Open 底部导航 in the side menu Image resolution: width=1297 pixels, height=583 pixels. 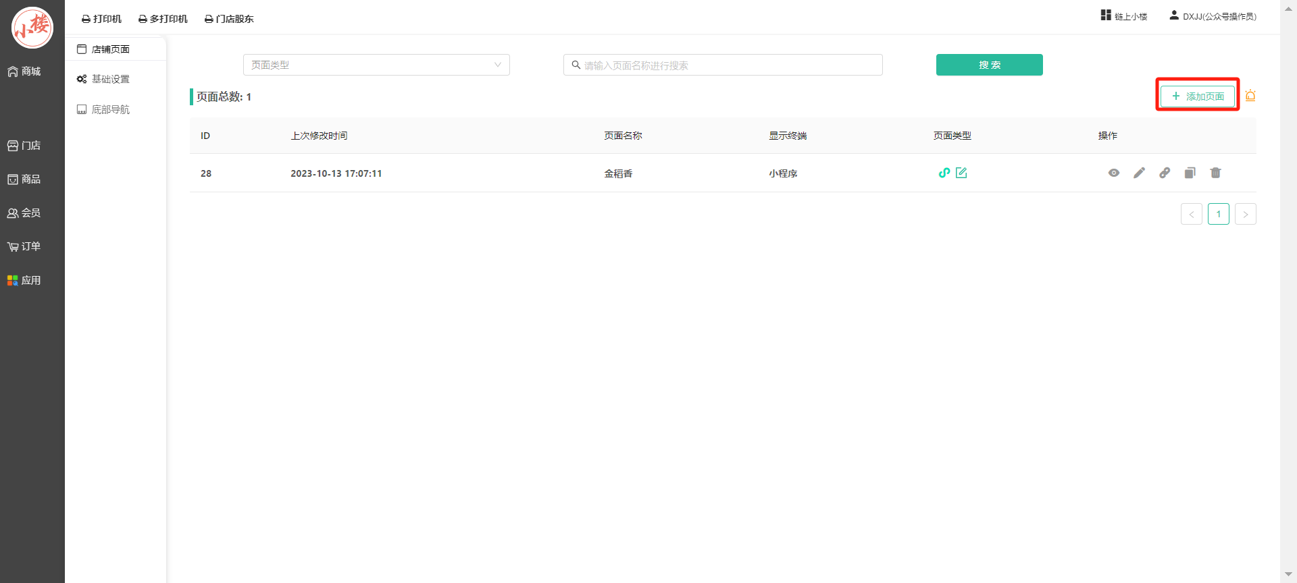click(x=110, y=109)
